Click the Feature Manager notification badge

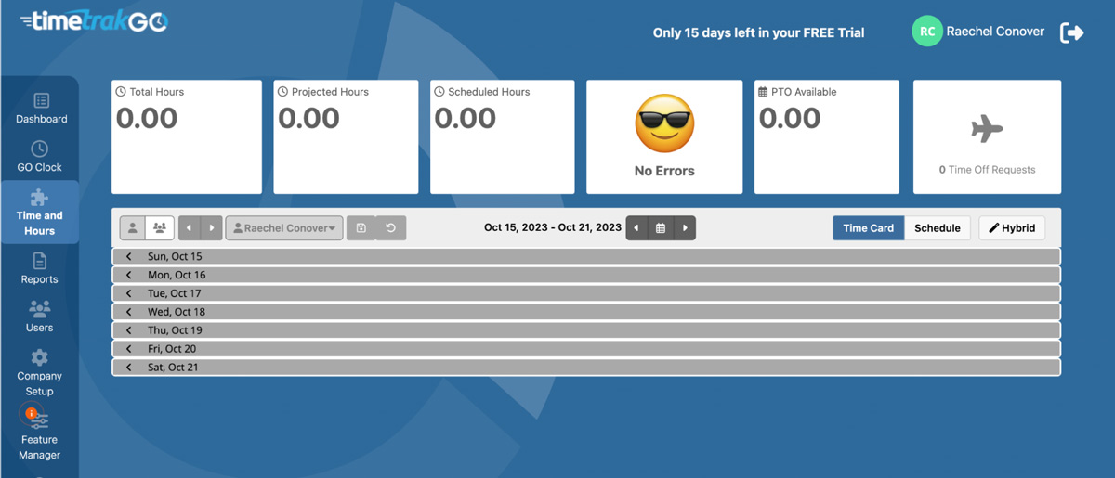pyautogui.click(x=31, y=413)
